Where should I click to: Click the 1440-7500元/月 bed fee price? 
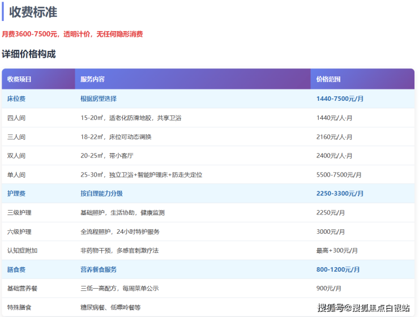340,98
